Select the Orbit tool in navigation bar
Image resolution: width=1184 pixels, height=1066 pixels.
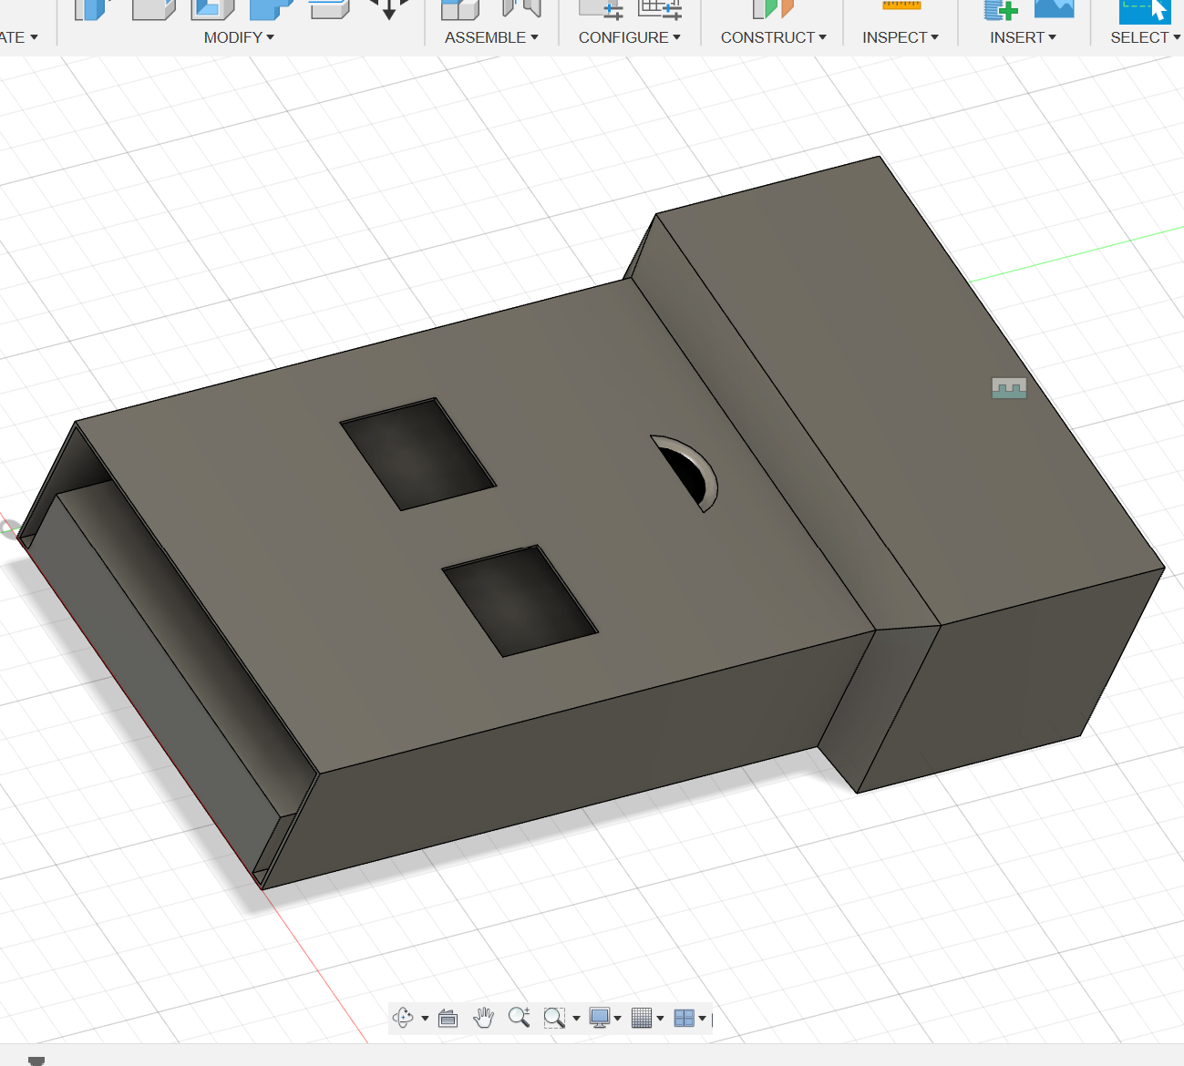[402, 1018]
